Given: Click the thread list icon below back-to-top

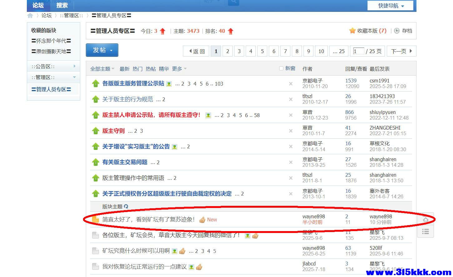Looking at the screenshot, I should [426, 231].
